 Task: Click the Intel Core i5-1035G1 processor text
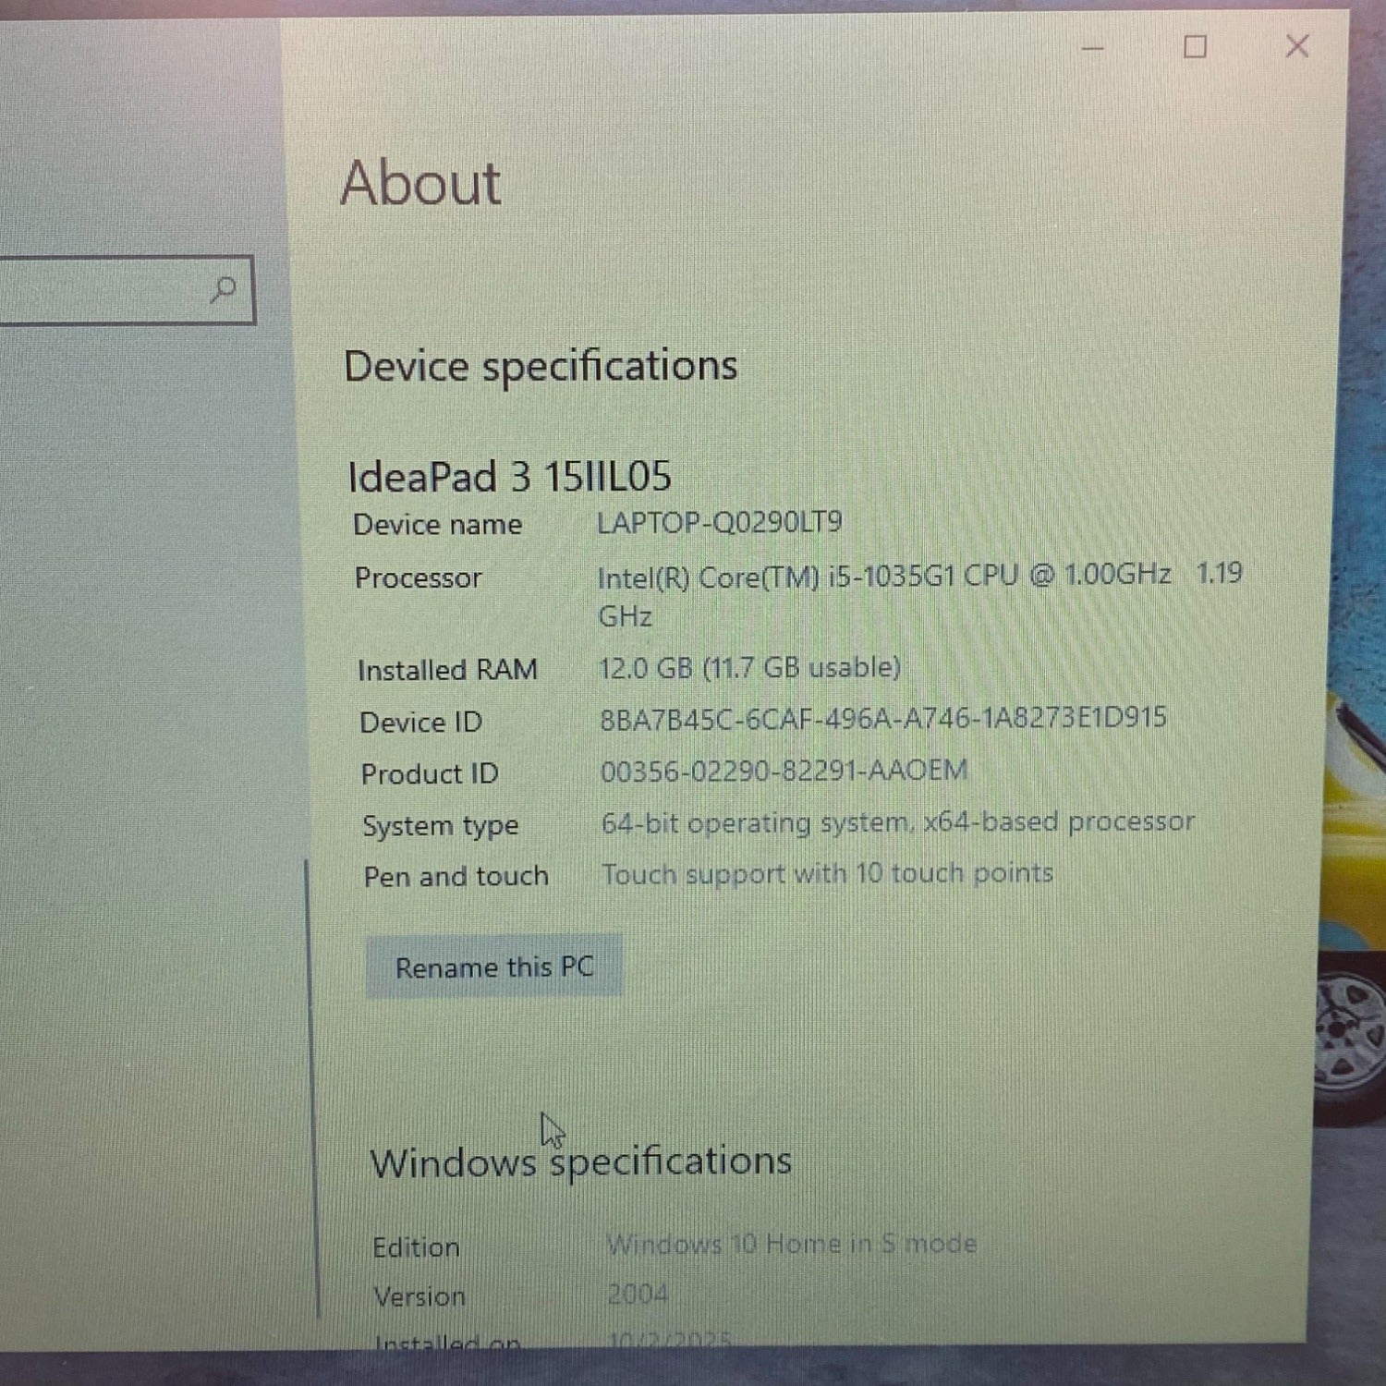(882, 577)
